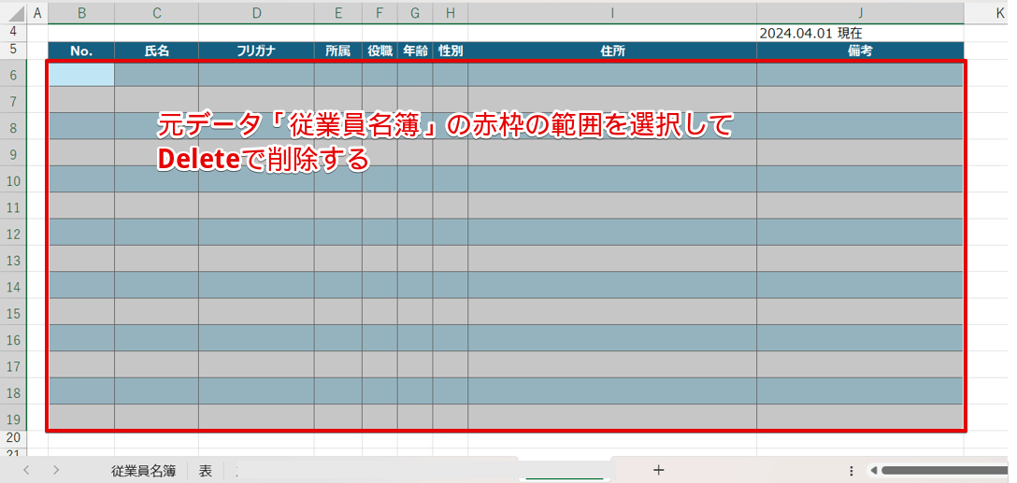Click the 備考 header cell

(860, 51)
